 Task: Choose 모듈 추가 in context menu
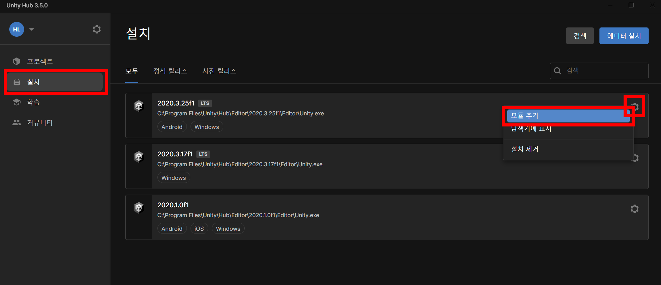click(x=569, y=116)
